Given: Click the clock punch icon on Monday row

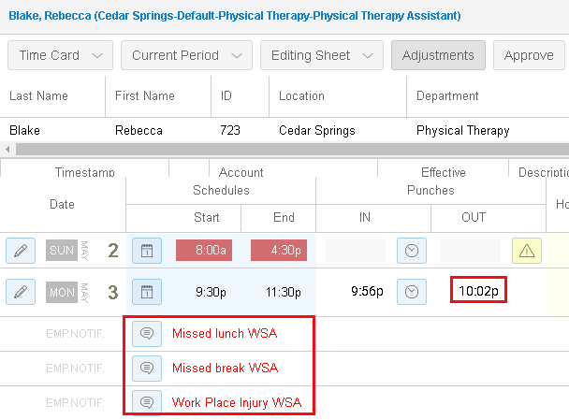Looking at the screenshot, I should tap(412, 292).
